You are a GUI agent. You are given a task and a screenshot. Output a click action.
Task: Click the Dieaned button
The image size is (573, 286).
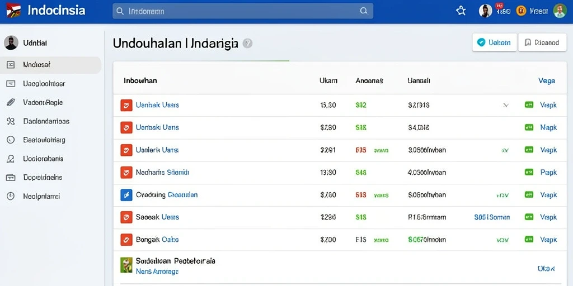click(x=542, y=42)
